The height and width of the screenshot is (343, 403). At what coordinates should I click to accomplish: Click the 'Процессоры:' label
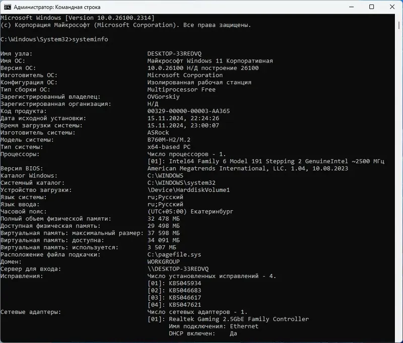click(20, 154)
